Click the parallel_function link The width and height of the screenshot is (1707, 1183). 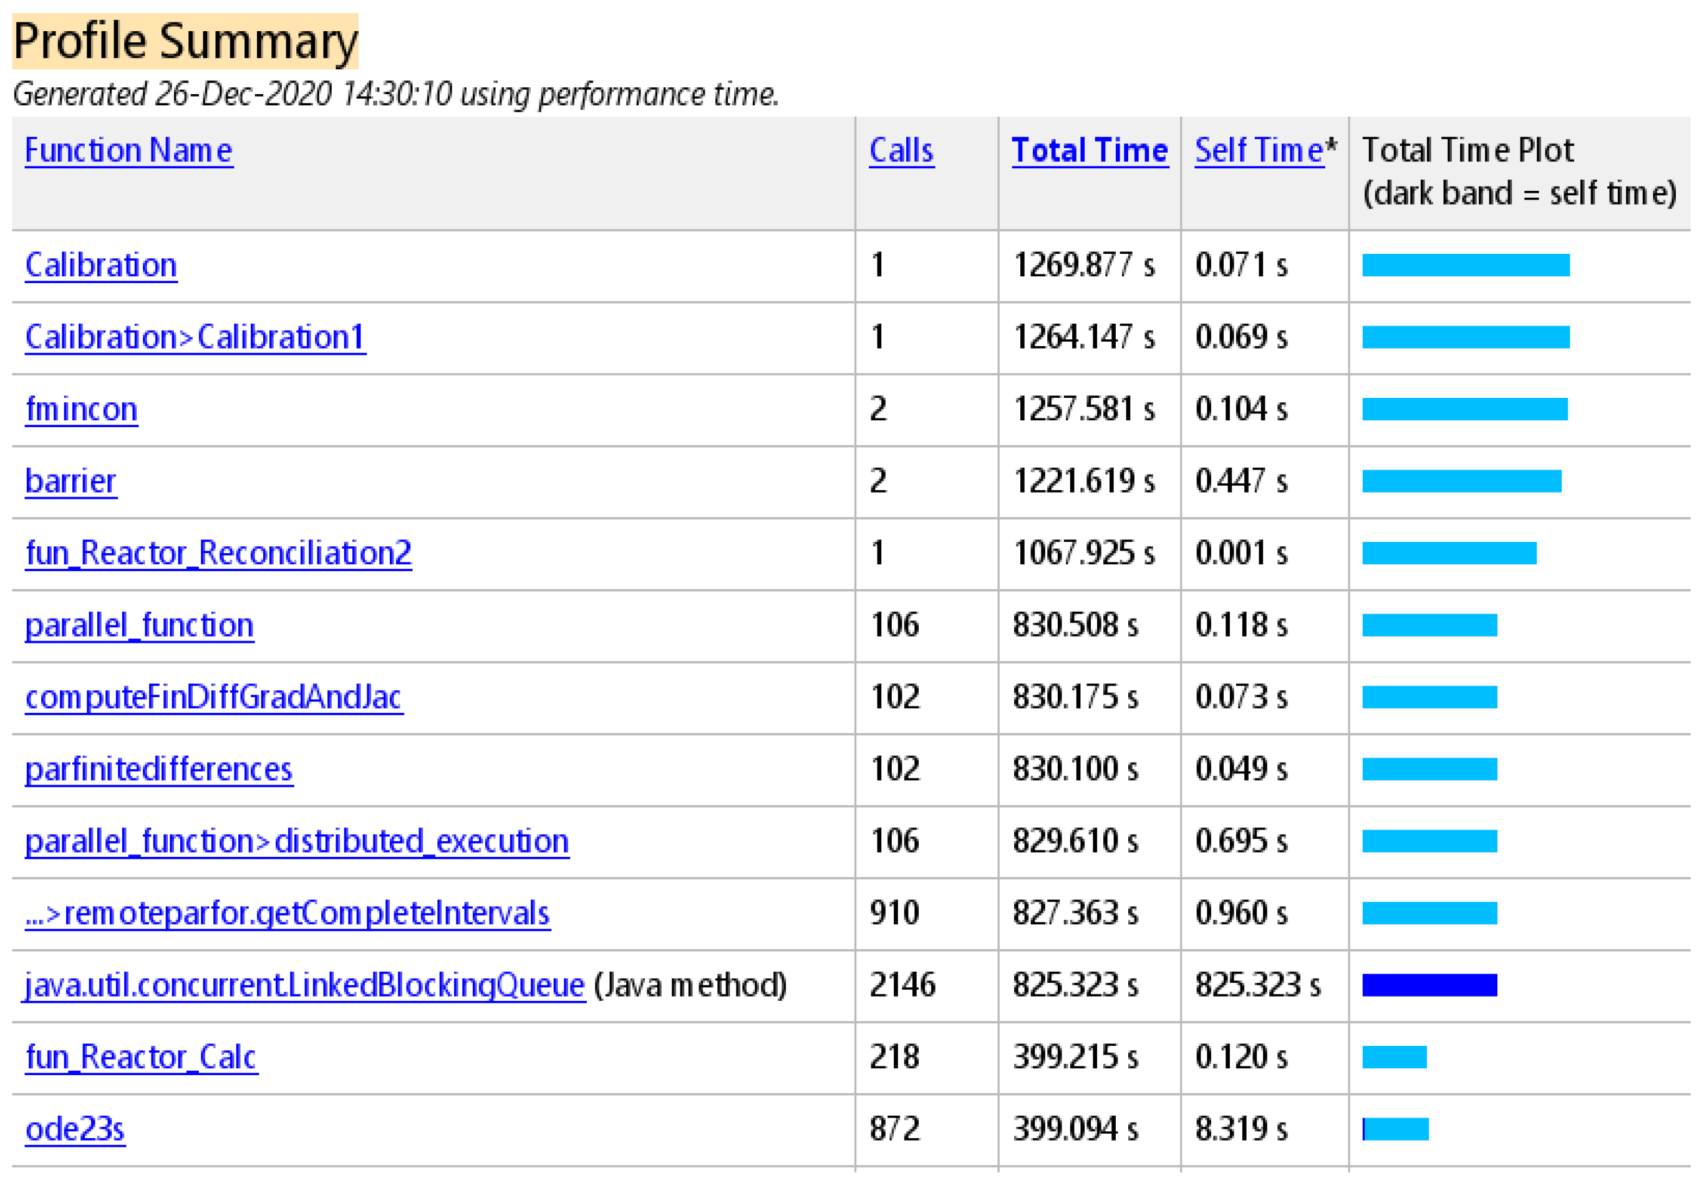click(x=139, y=625)
